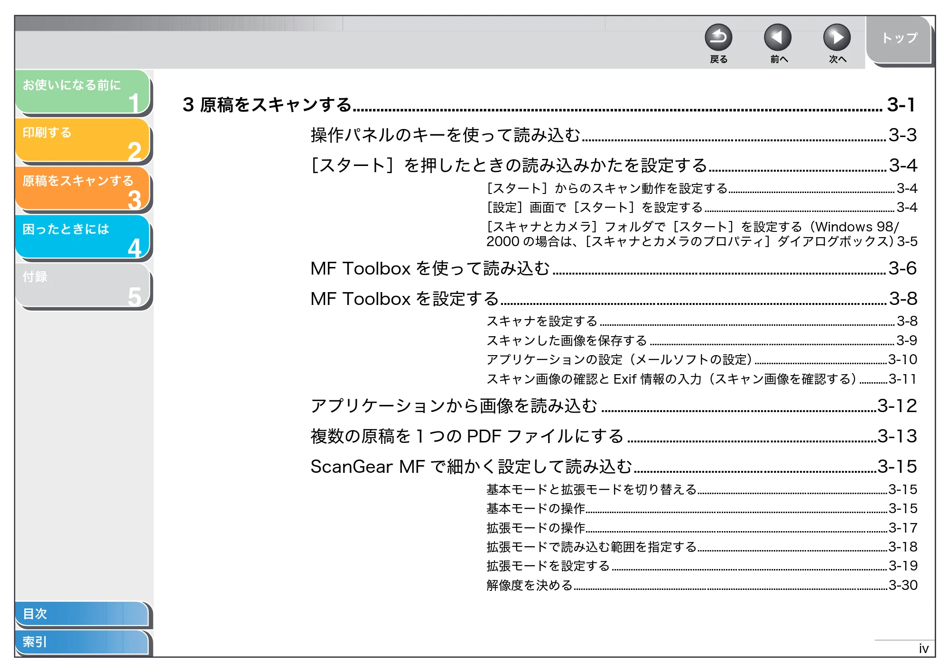
Task: Open スキャナを設定する entry 3-8
Action: (702, 321)
